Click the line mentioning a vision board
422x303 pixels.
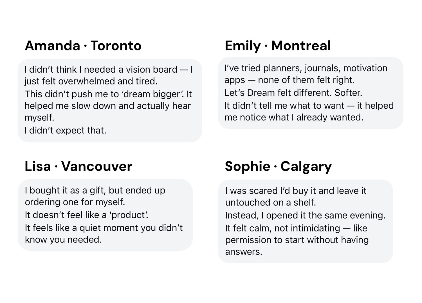[108, 70]
